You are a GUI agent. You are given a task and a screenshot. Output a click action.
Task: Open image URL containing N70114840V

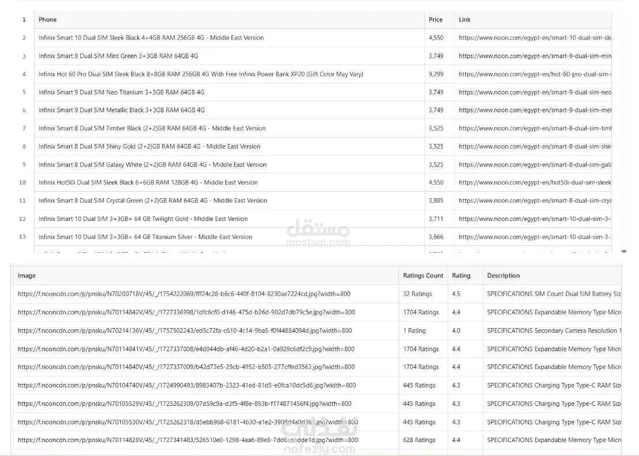tap(186, 367)
